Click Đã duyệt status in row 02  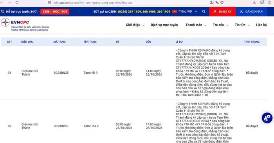(252, 126)
